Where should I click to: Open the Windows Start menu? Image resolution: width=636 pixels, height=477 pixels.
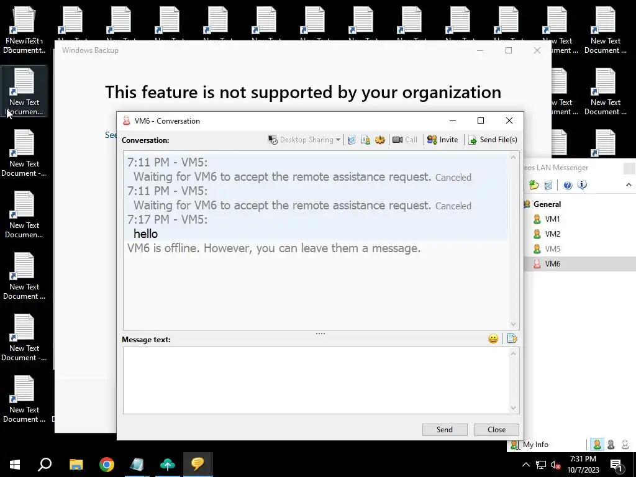pos(15,465)
